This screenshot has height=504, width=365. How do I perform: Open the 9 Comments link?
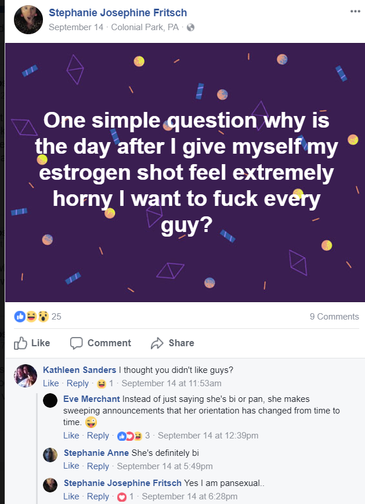[x=334, y=316]
